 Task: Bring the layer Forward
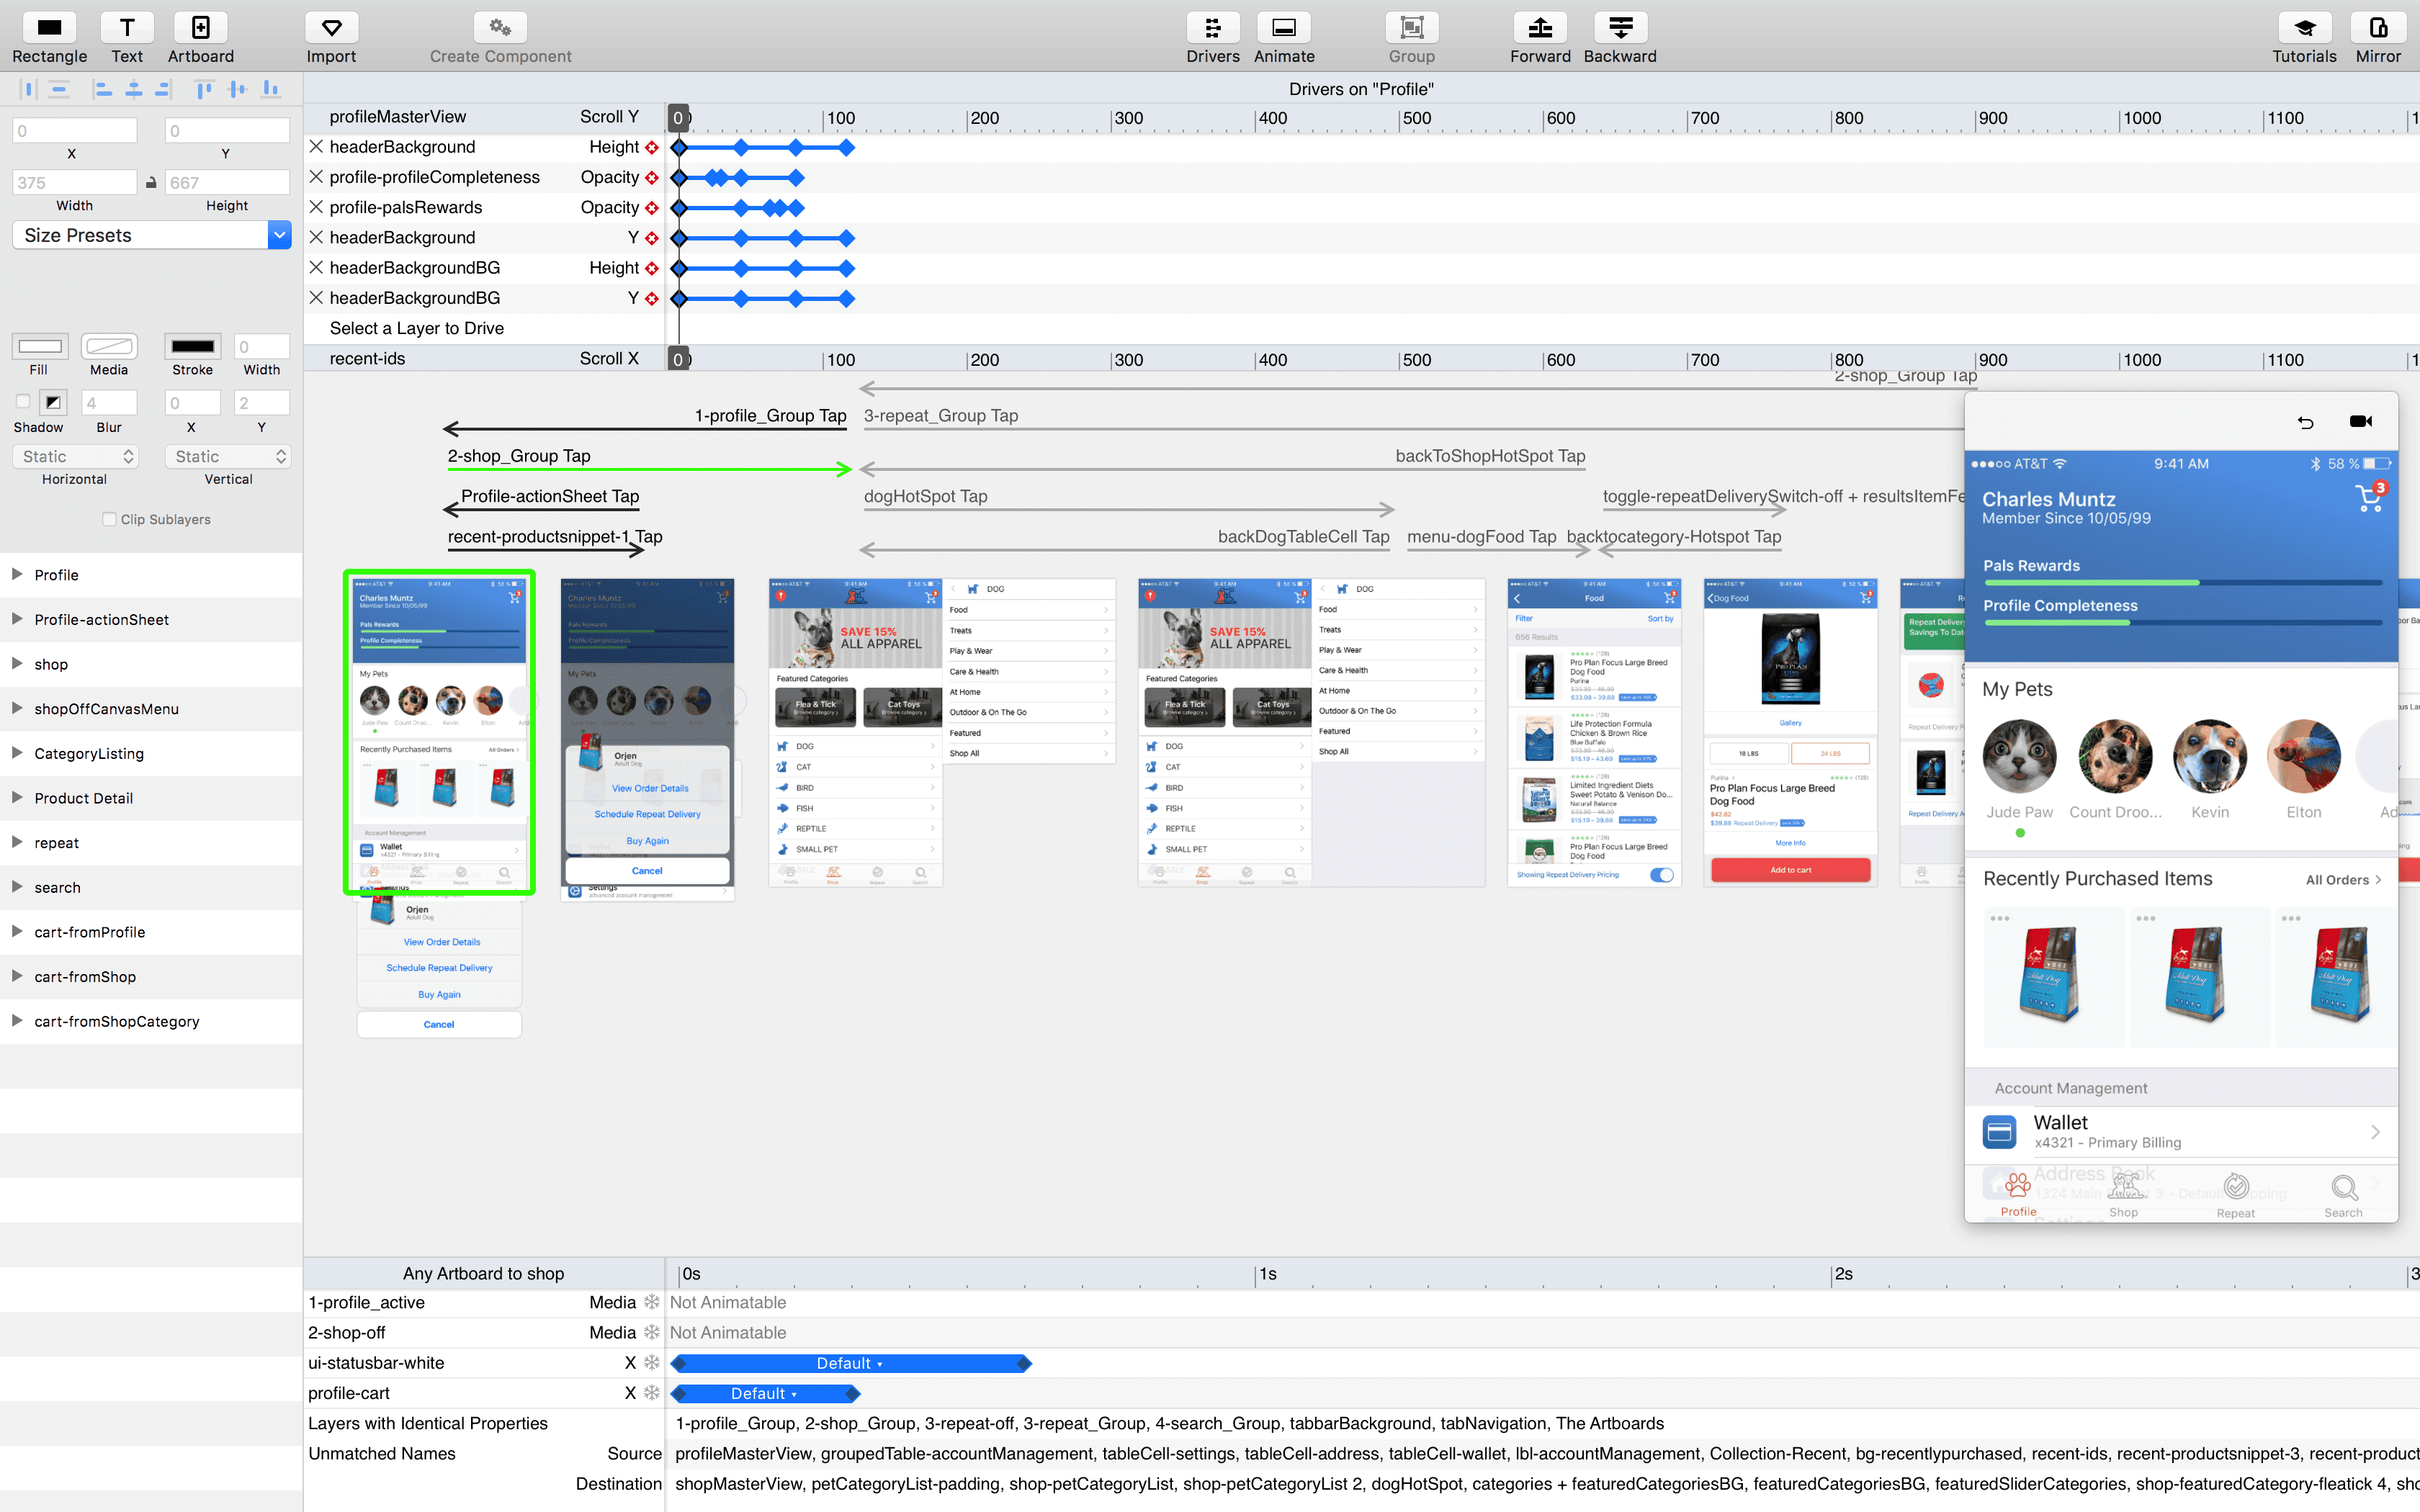[x=1540, y=27]
